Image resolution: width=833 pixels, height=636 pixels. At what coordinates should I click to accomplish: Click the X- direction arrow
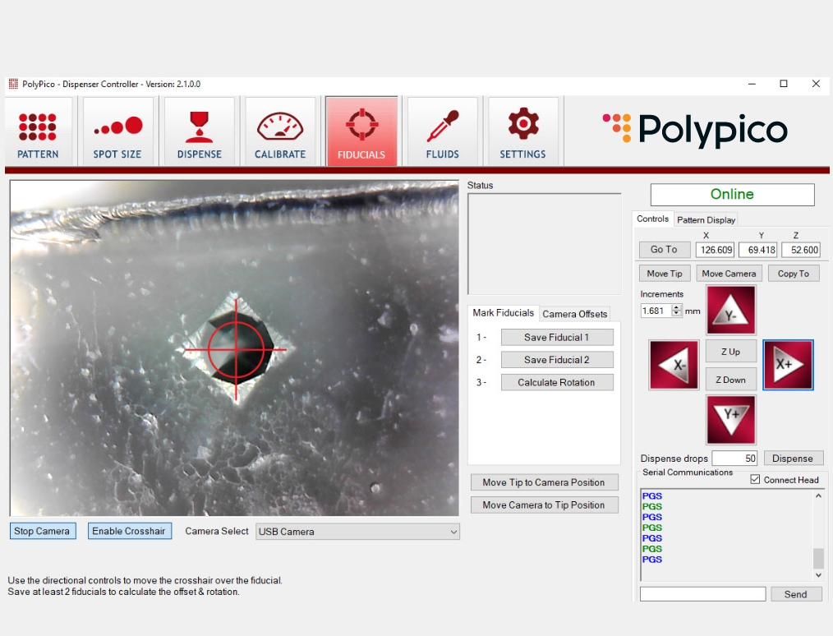(674, 365)
